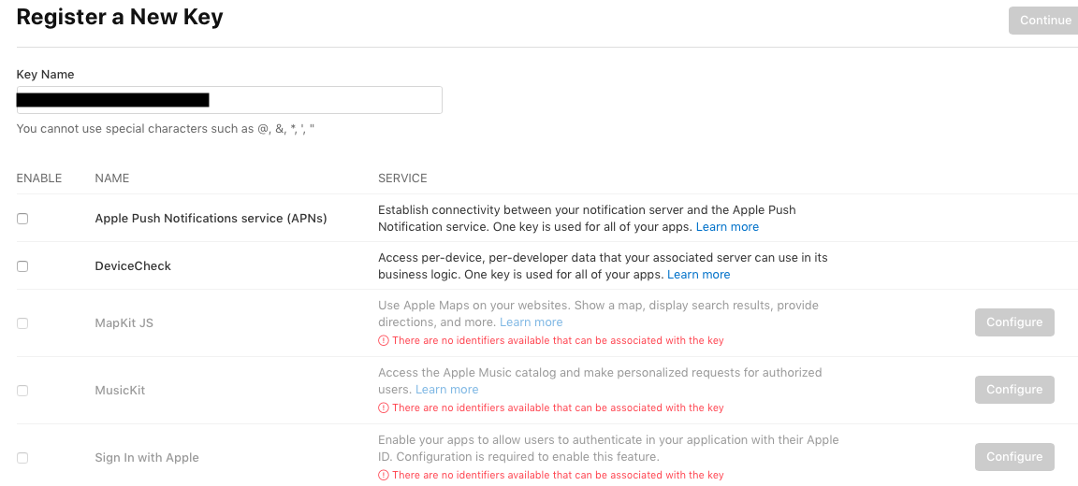This screenshot has width=1078, height=486.
Task: Click the MapKit JS error warning icon
Action: tap(384, 340)
